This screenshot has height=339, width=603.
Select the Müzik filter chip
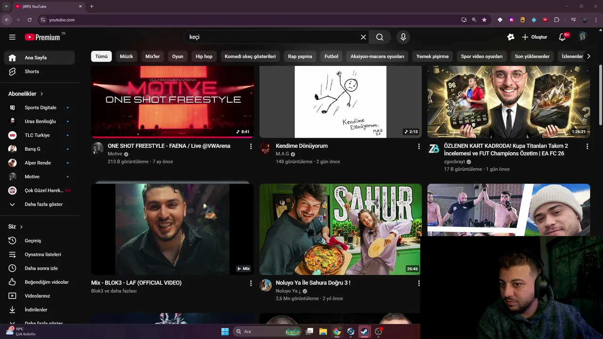pos(126,56)
